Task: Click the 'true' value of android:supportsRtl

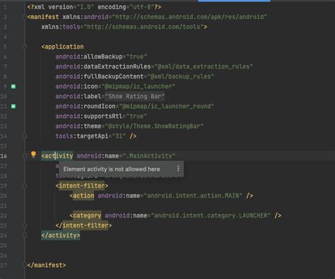Action: pos(136,117)
